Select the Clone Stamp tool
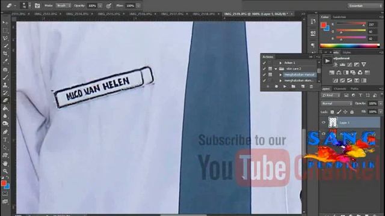Screen dimensions: 385x216 (5, 85)
